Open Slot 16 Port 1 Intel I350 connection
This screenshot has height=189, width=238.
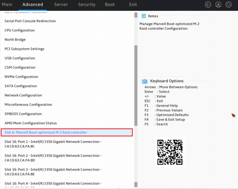coord(53,144)
